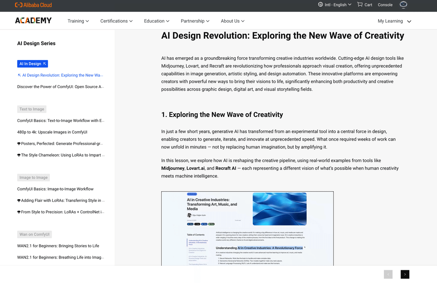Viewport: 437px width, 283px height.
Task: Open ComfyUI Basics: Image-to-Image Workflow lesson
Action: click(55, 189)
